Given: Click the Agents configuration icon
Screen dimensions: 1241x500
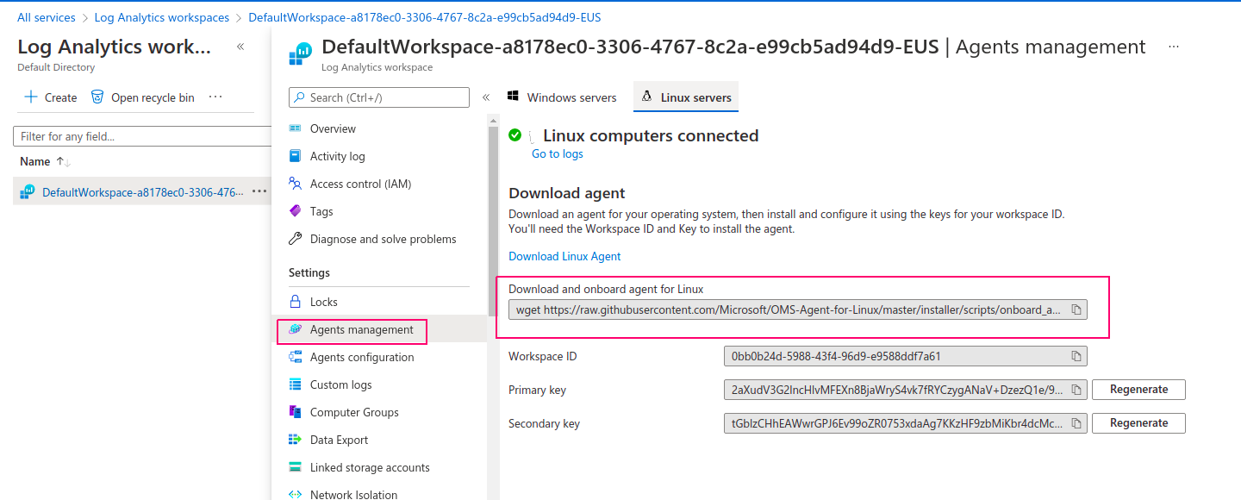Looking at the screenshot, I should tap(296, 357).
